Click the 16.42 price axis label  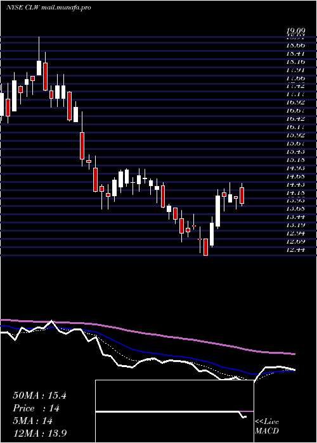(x=296, y=119)
